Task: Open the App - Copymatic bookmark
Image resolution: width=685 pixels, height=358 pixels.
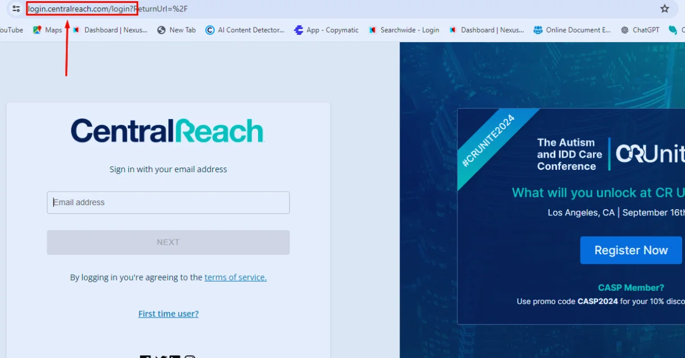Action: pos(327,30)
